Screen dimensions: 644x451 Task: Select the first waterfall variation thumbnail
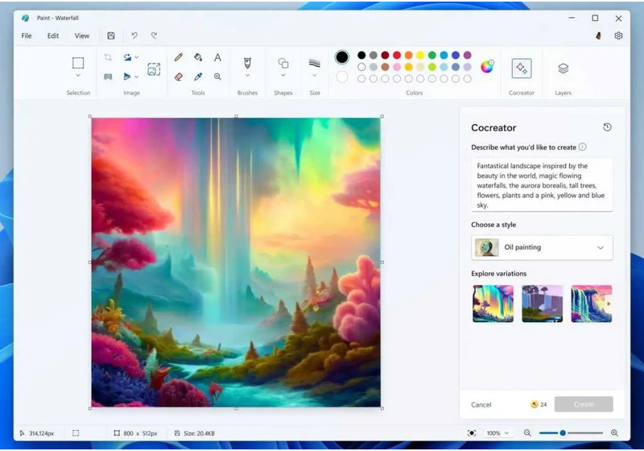[x=493, y=304]
